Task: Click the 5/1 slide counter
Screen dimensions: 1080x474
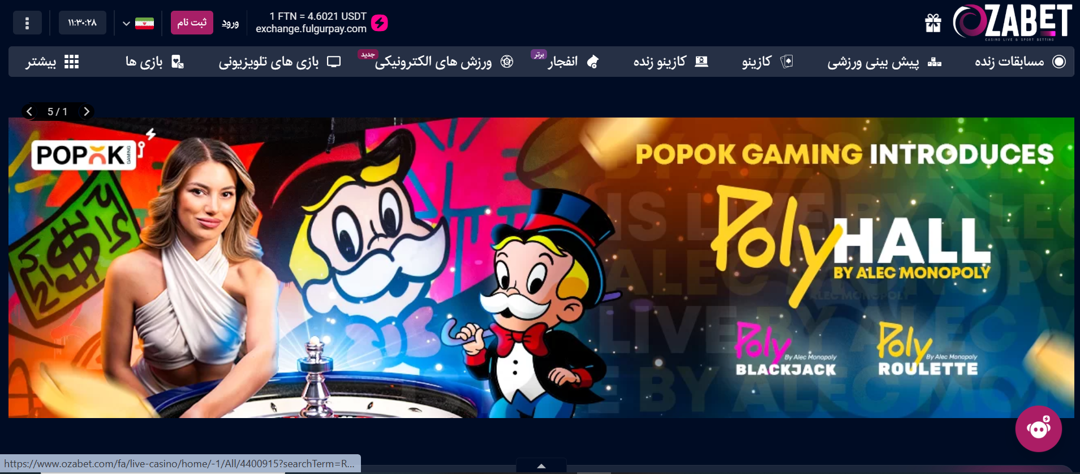Action: 57,112
